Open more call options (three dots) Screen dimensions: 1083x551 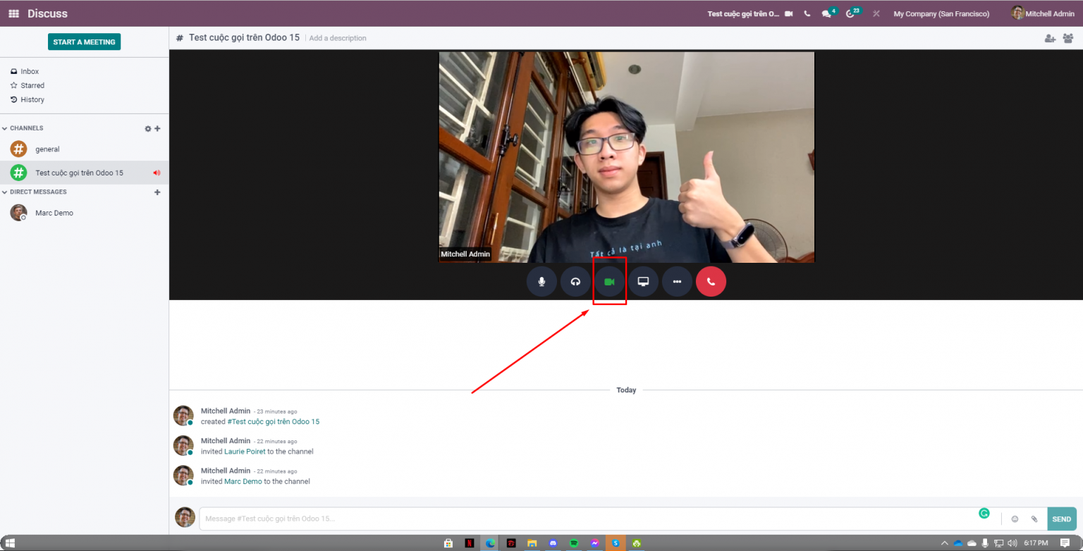[x=677, y=282]
